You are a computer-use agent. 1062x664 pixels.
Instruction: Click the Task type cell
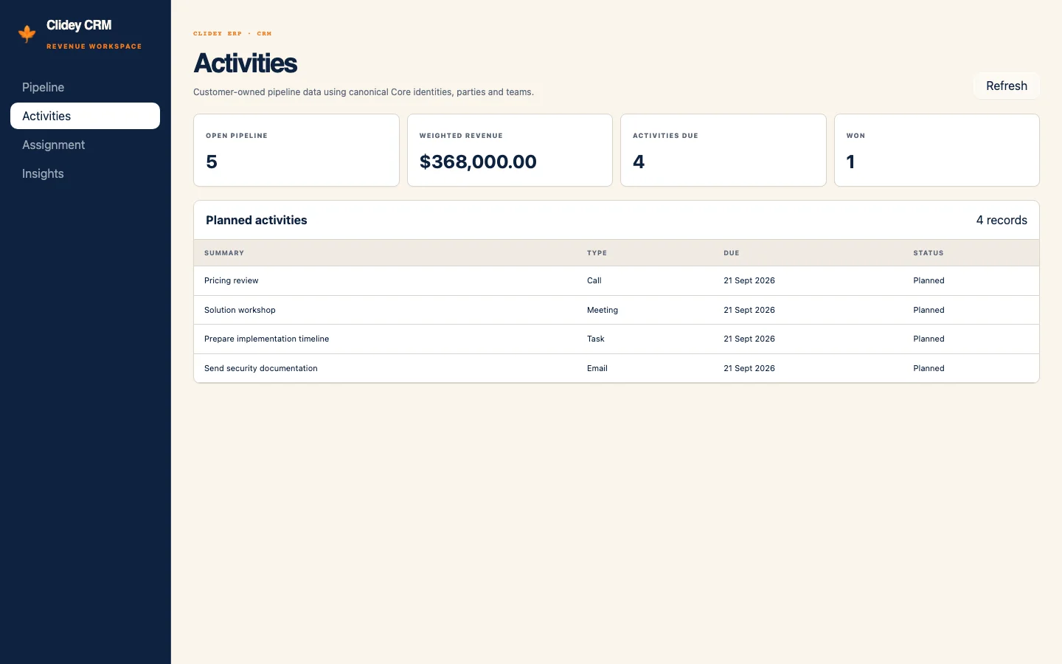596,339
